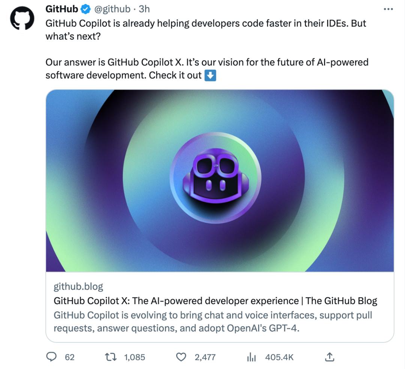Click the reply speech bubble icon
The width and height of the screenshot is (405, 369).
(x=51, y=357)
